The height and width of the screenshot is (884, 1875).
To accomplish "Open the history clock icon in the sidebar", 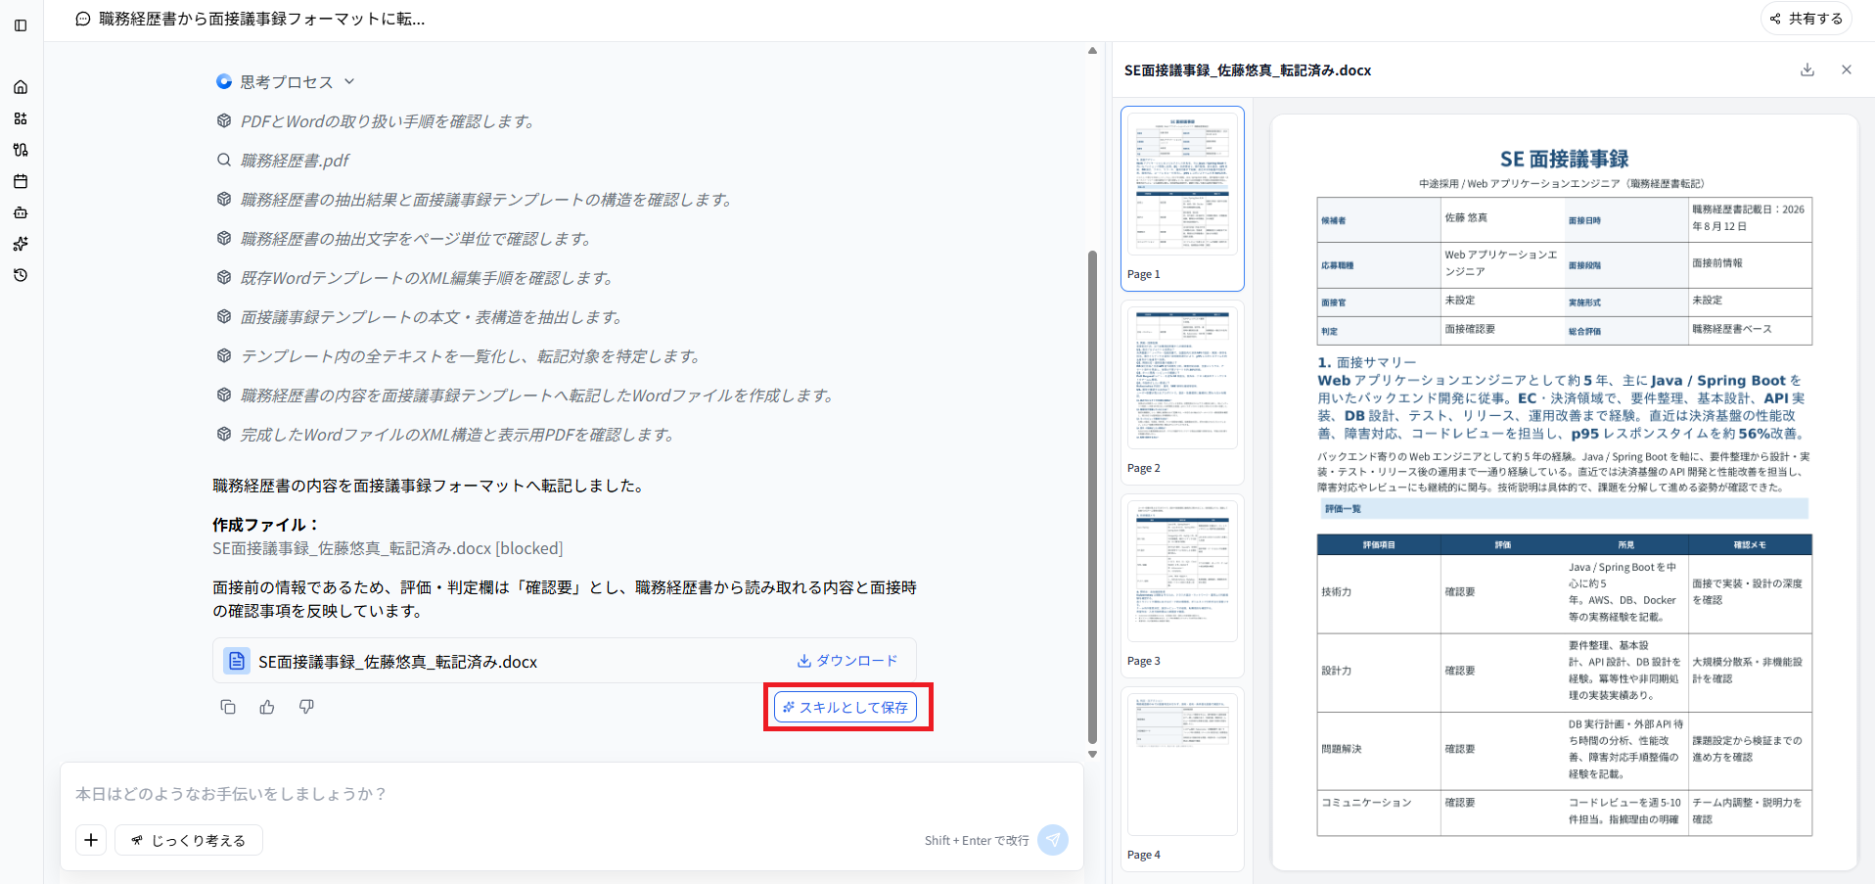I will click(x=21, y=275).
